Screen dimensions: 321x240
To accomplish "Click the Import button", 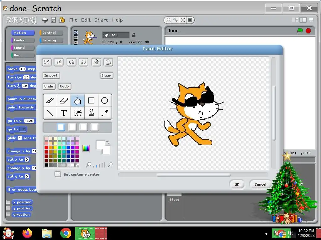I will pyautogui.click(x=51, y=76).
